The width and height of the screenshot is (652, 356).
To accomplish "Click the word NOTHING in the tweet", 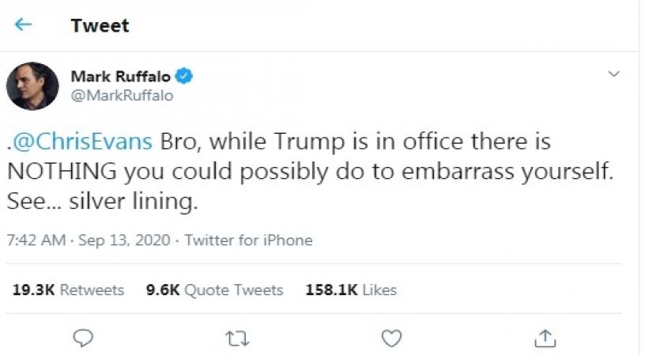I will point(62,172).
